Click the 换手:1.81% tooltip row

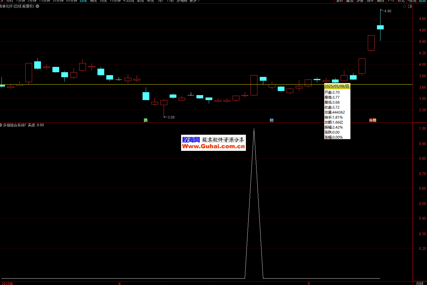[334, 117]
